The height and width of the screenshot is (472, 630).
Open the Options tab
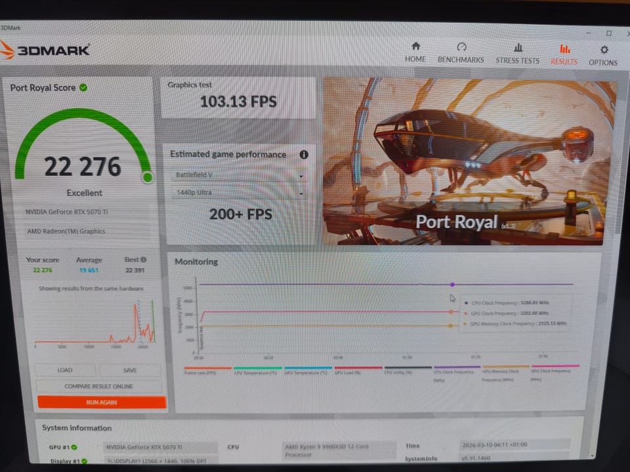click(603, 56)
